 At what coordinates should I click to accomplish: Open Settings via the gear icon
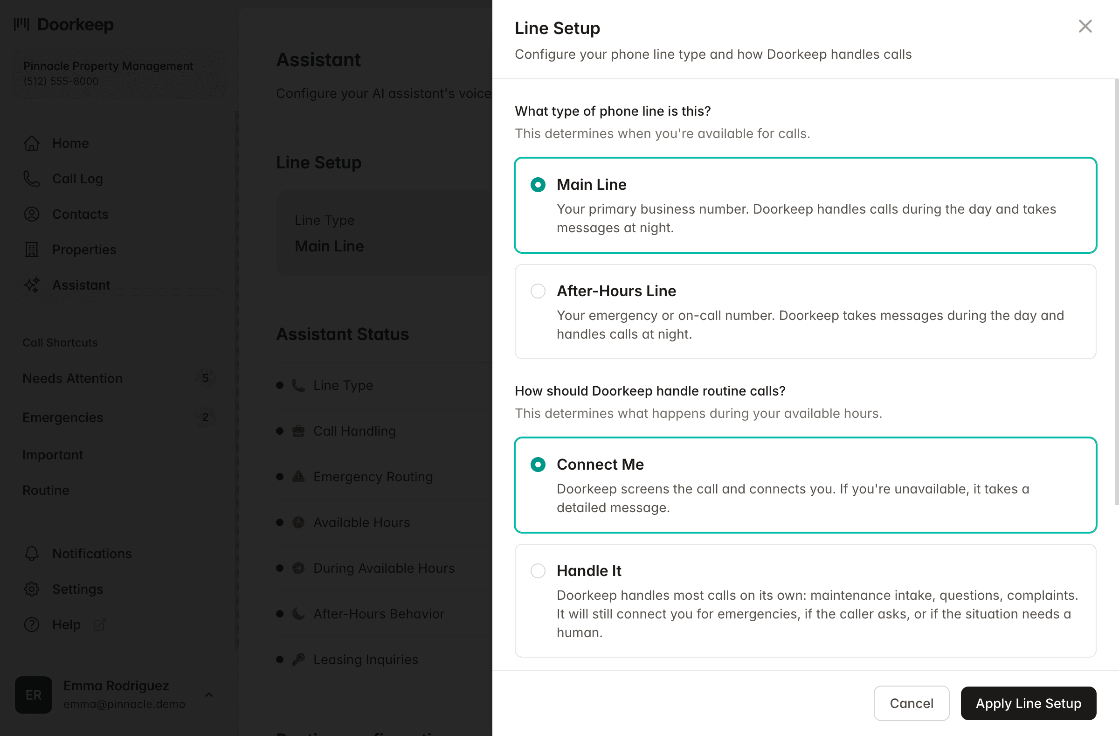[32, 589]
